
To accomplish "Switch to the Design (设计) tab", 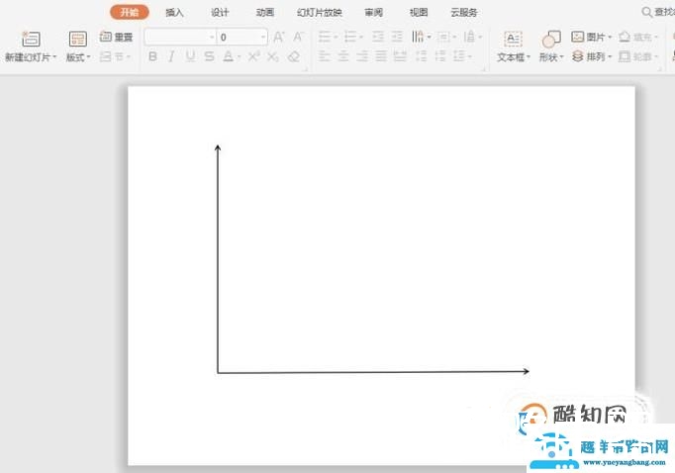I will [x=220, y=13].
